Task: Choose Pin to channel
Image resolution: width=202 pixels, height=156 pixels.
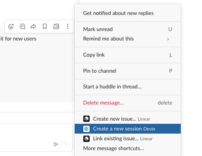Action: click(128, 71)
